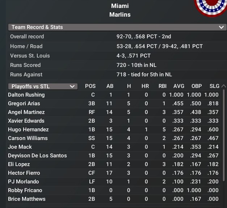Open the Playoffs vs STL dropdown
The height and width of the screenshot is (208, 227).
[x=43, y=86]
